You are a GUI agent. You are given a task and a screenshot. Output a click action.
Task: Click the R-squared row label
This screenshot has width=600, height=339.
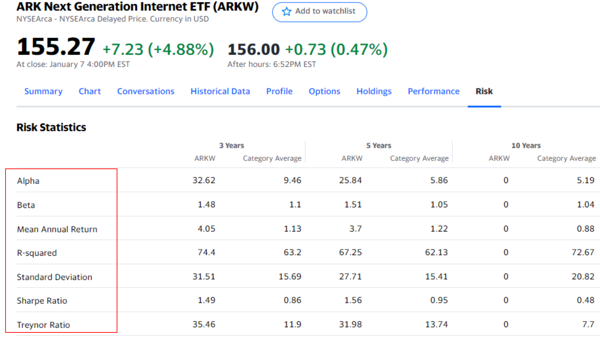point(37,253)
